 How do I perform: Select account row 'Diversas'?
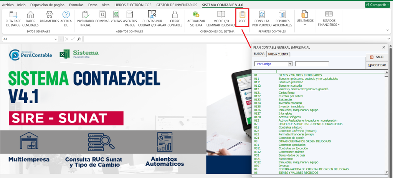click(x=318, y=166)
